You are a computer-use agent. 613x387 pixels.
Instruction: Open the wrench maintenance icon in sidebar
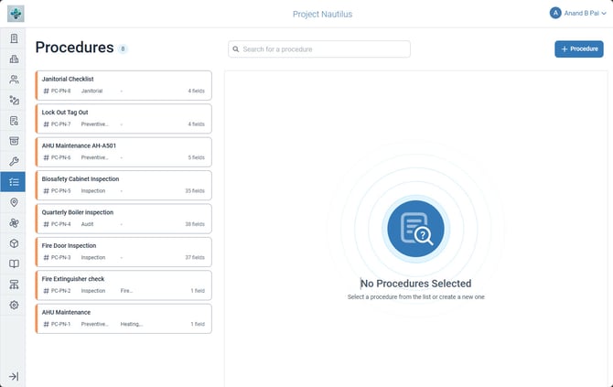tap(14, 161)
